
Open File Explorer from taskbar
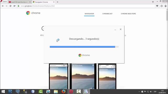point(56,92)
